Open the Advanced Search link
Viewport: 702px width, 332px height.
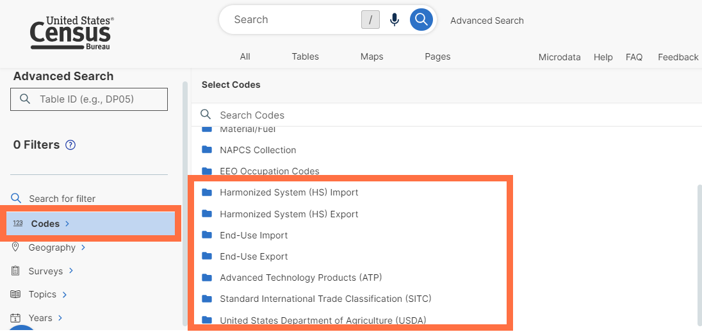coord(487,21)
